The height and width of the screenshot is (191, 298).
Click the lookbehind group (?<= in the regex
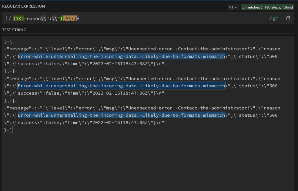pyautogui.click(x=18, y=18)
